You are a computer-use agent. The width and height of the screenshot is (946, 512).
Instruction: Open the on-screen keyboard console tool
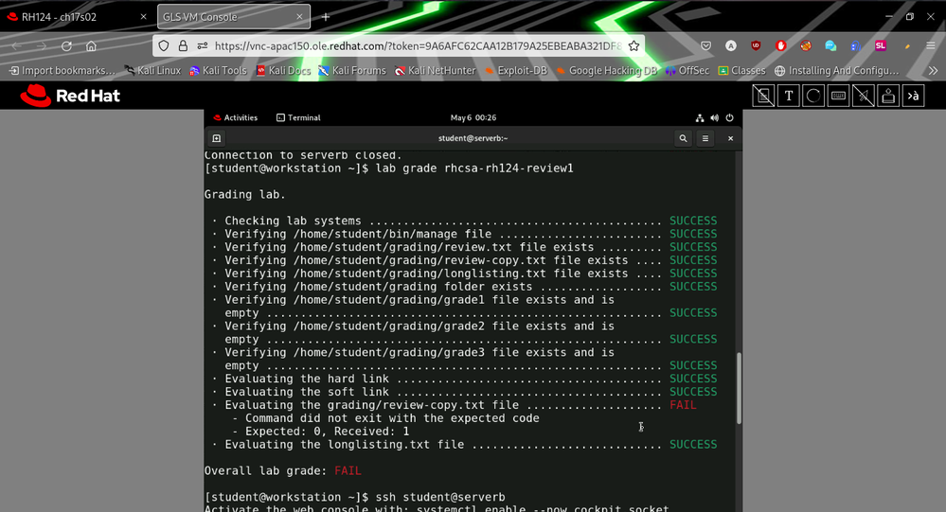click(838, 96)
